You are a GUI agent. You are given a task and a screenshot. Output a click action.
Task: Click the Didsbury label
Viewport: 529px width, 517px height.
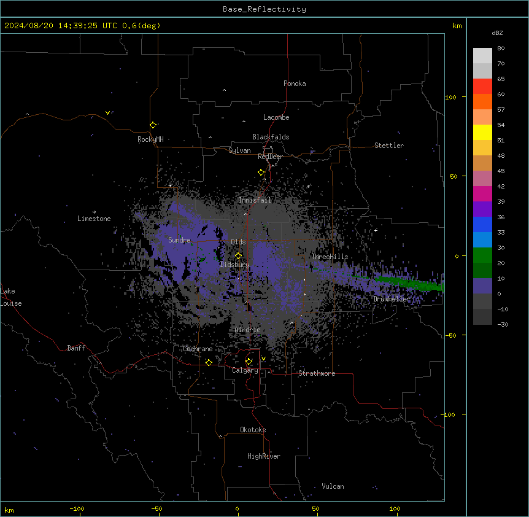(x=235, y=265)
